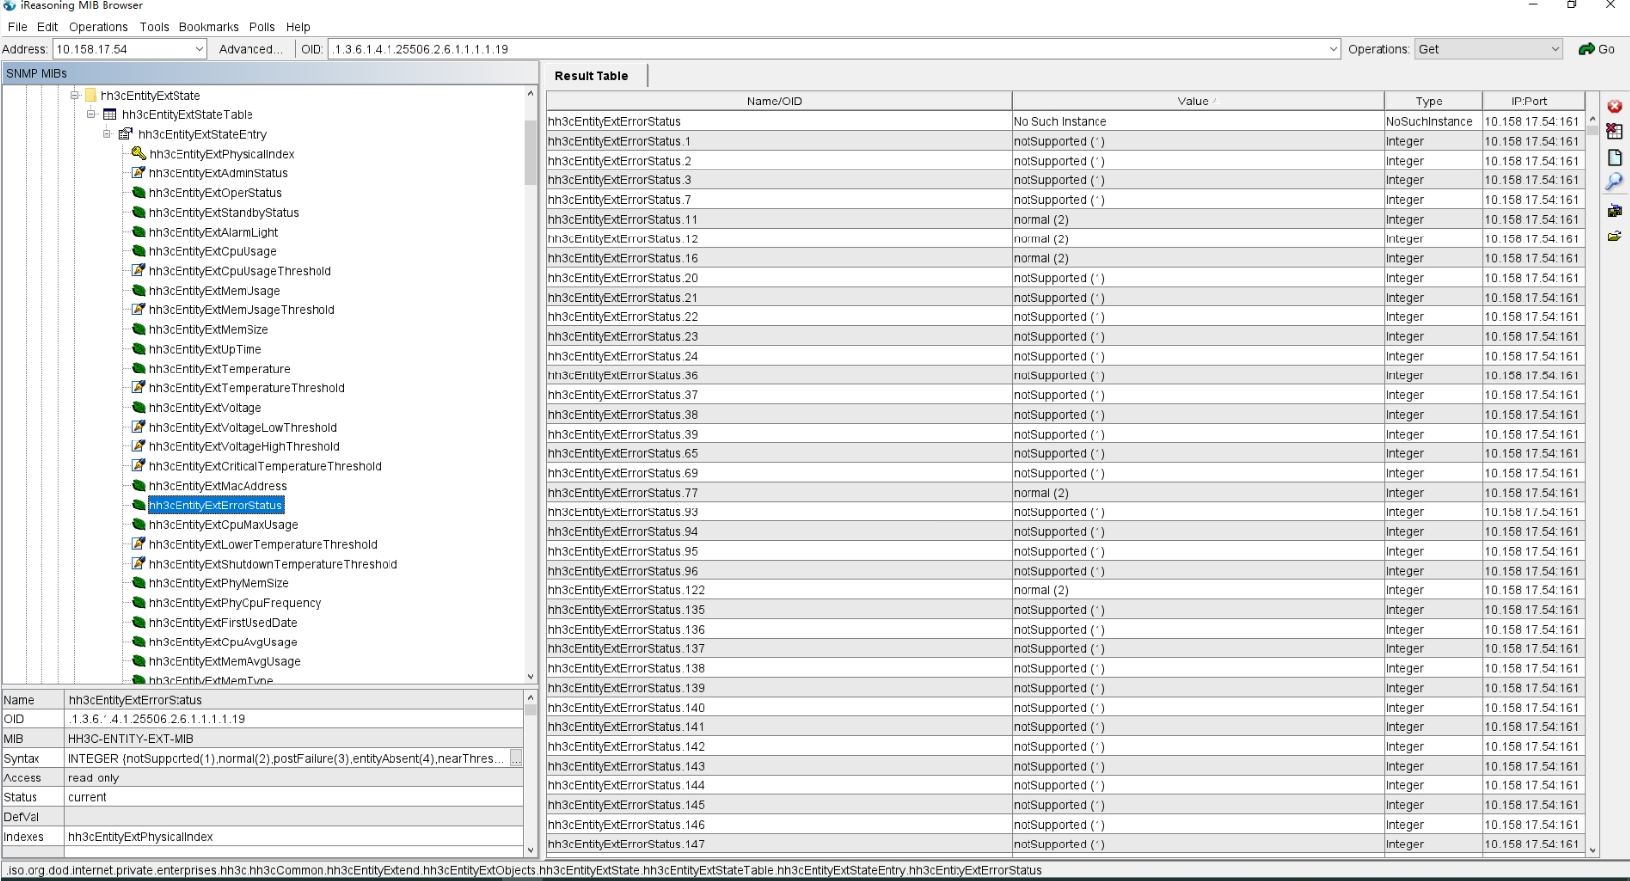Open the Address dropdown list
This screenshot has height=881, width=1630.
(x=198, y=49)
